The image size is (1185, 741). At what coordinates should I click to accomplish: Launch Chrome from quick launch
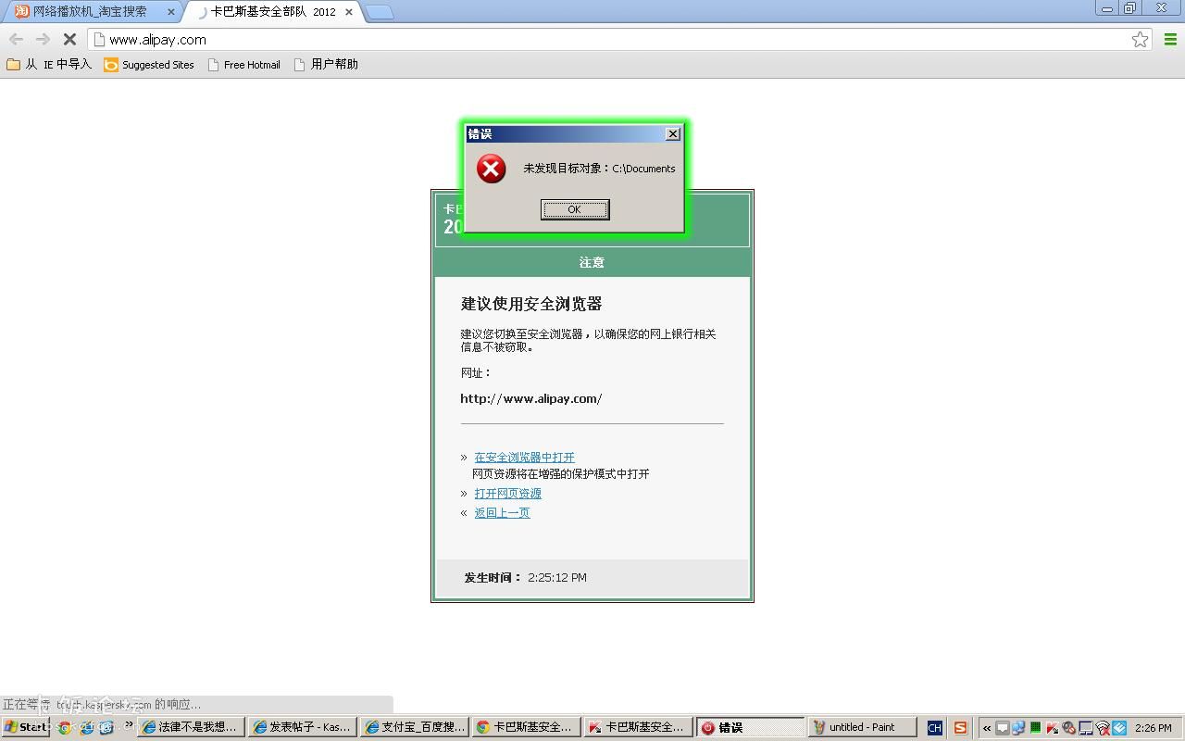[65, 727]
